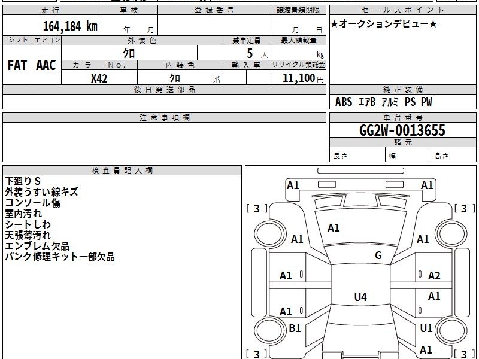Click the 輸入車 header

pyautogui.click(x=246, y=65)
